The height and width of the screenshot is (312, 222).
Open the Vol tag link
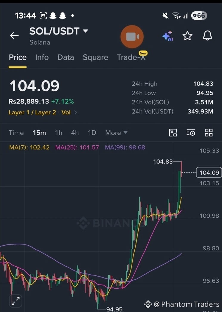pyautogui.click(x=66, y=113)
